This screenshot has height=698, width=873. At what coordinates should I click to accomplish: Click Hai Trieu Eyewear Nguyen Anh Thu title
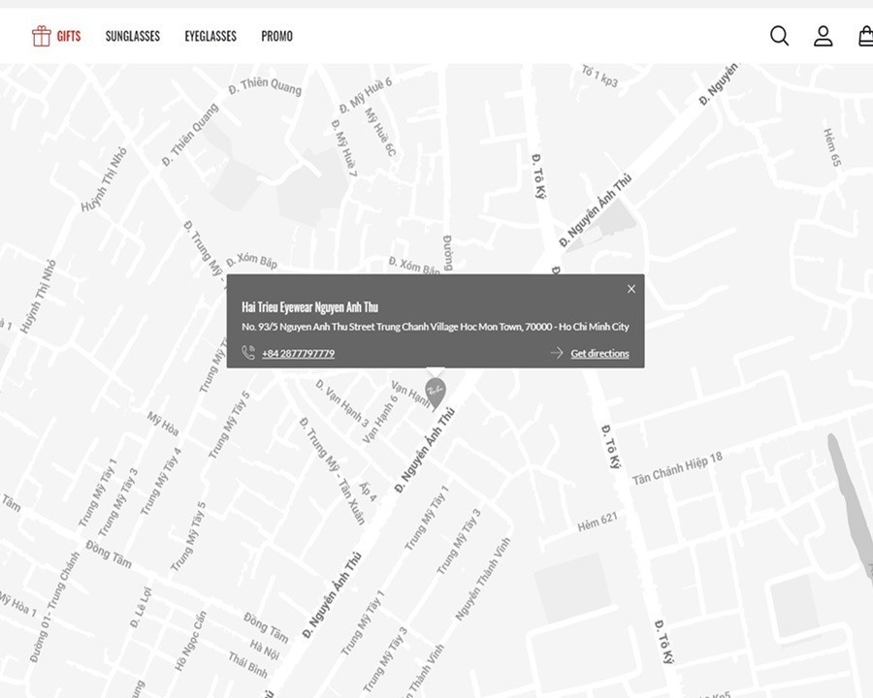pyautogui.click(x=309, y=307)
